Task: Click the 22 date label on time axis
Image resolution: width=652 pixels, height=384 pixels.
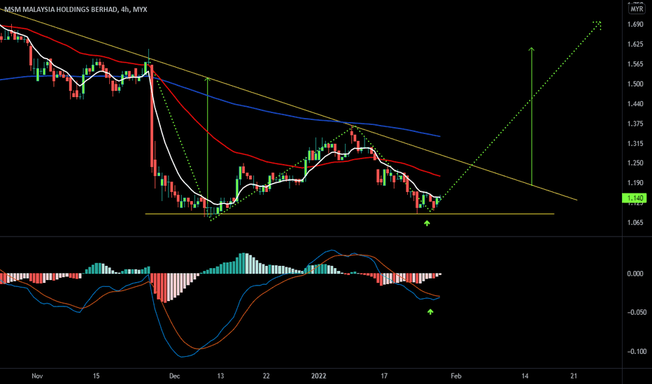Action: click(x=266, y=376)
